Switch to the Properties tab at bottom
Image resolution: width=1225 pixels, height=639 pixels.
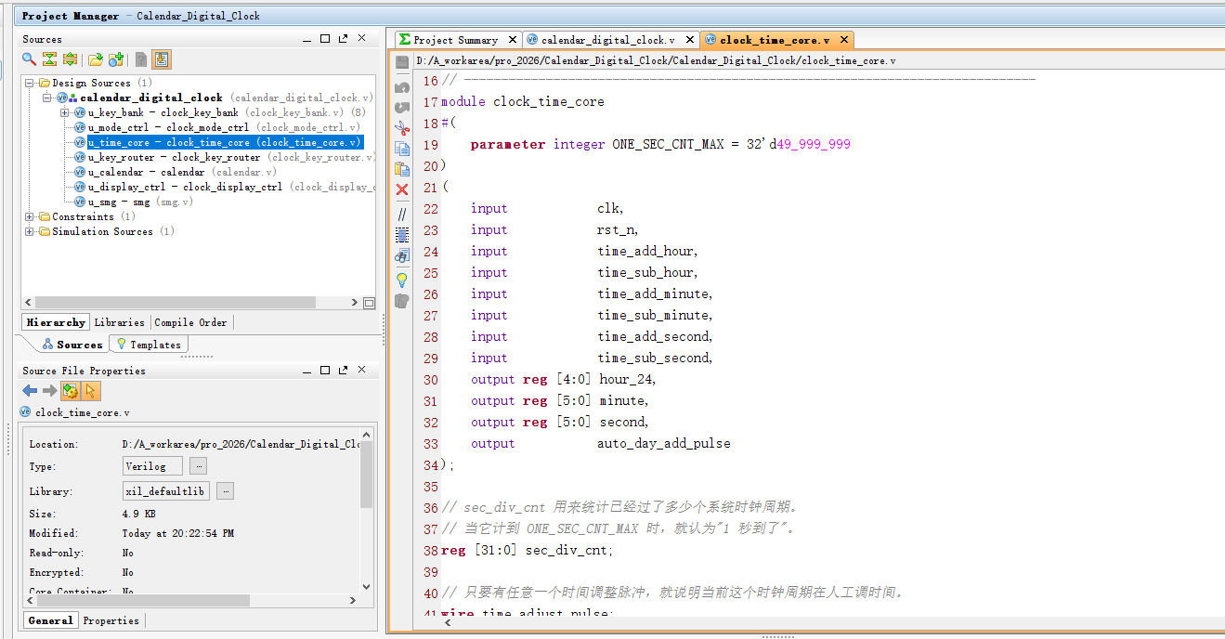111,620
